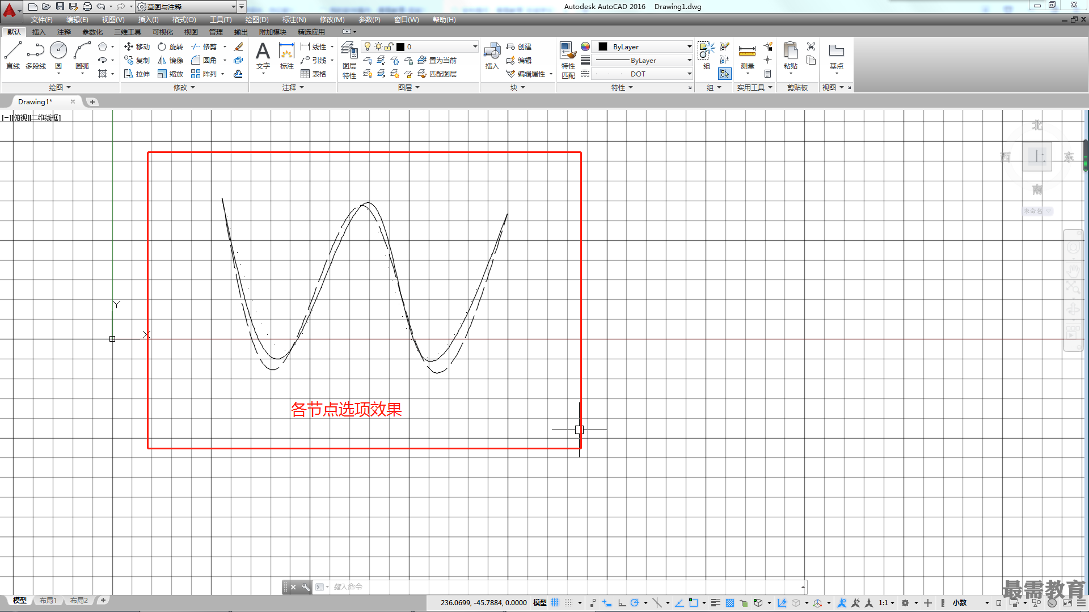Click the Trim (修剪) tool
The image size is (1089, 612).
(204, 46)
